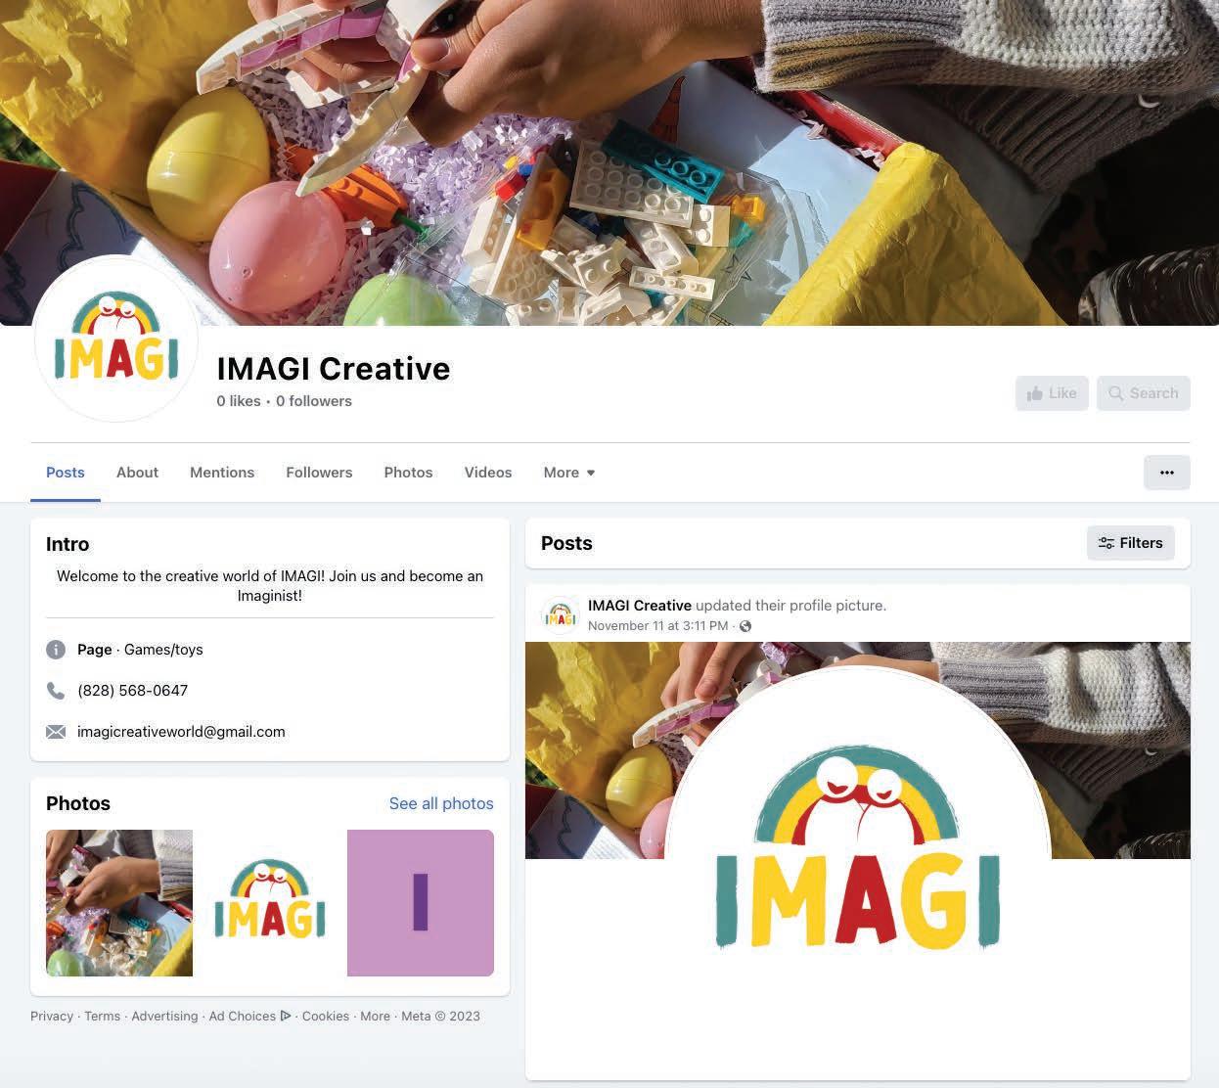
Task: Open the page Search button
Action: click(x=1143, y=393)
